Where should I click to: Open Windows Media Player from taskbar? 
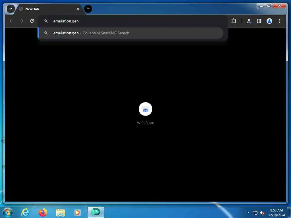click(78, 212)
